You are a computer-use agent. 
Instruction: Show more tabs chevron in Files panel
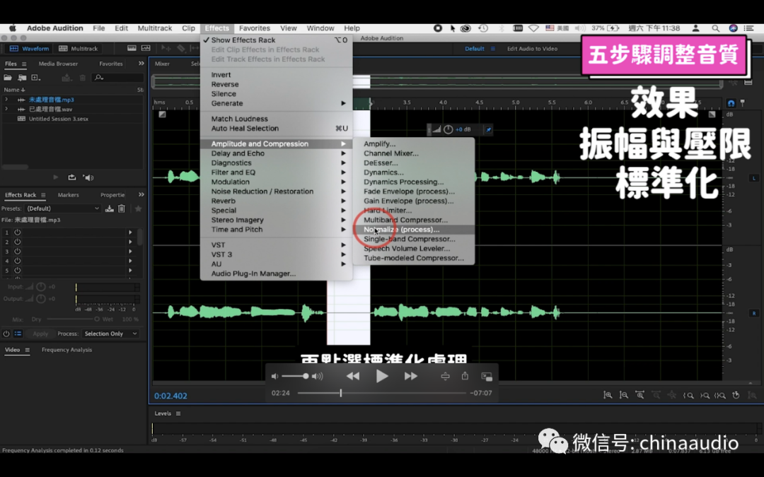[141, 64]
